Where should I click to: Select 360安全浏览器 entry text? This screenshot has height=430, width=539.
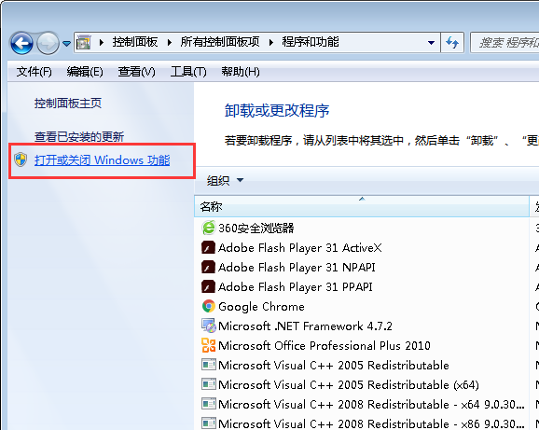point(256,229)
